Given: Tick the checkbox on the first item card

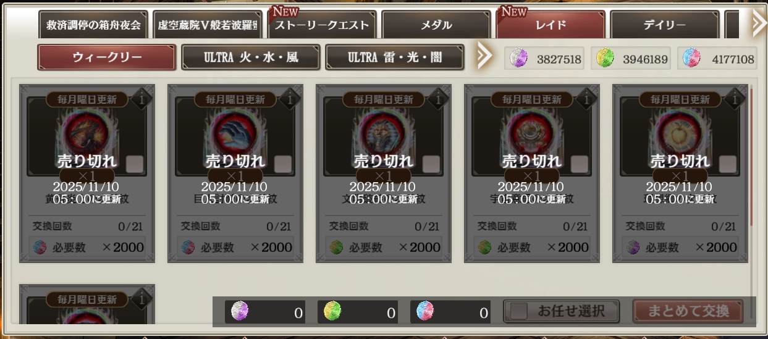Looking at the screenshot, I should point(135,164).
